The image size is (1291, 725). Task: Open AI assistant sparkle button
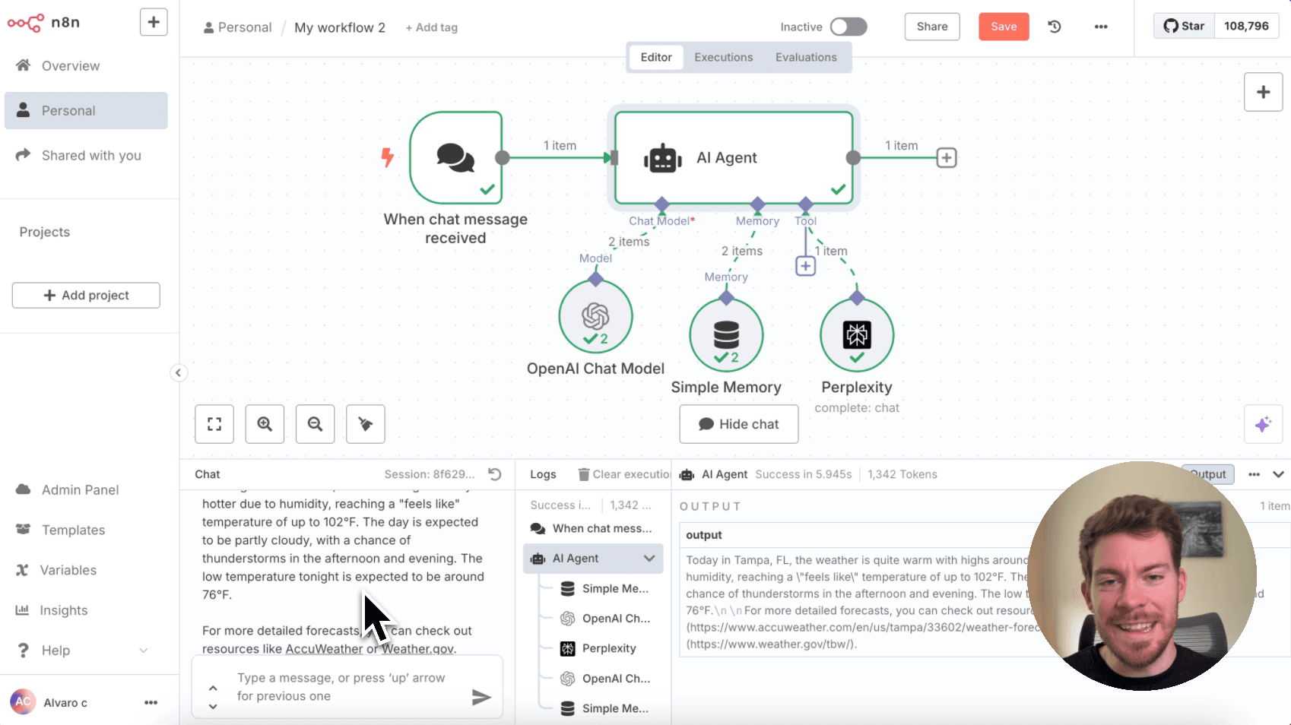point(1263,425)
